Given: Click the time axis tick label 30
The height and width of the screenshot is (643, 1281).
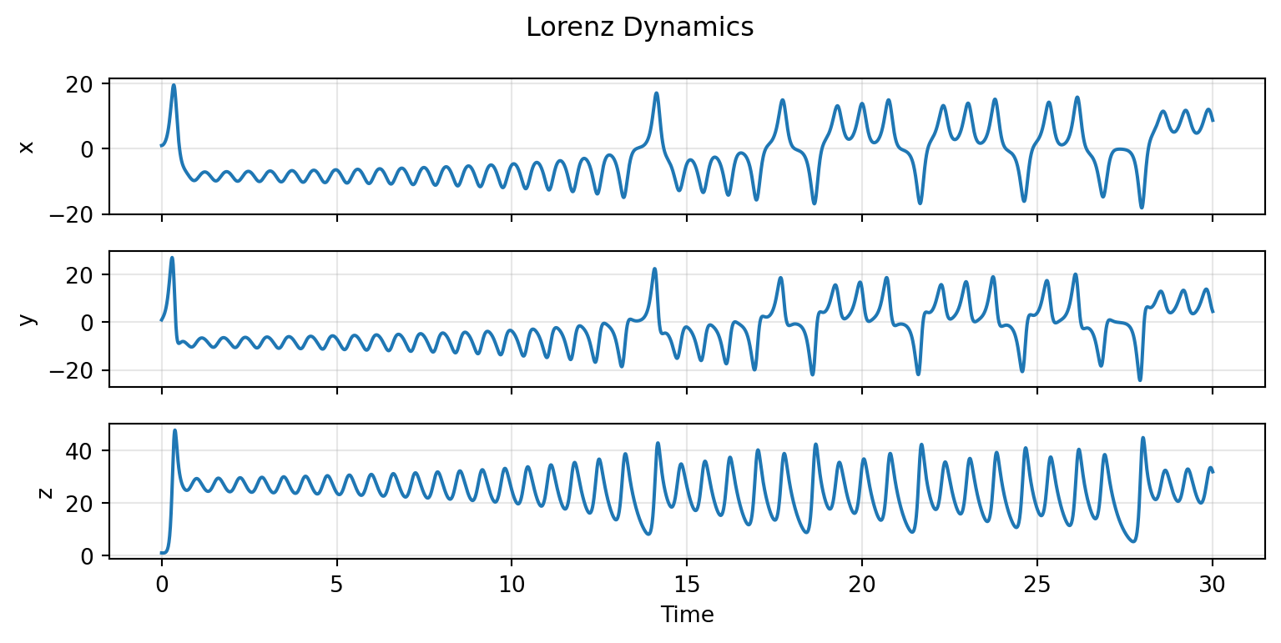Looking at the screenshot, I should pyautogui.click(x=1212, y=582).
